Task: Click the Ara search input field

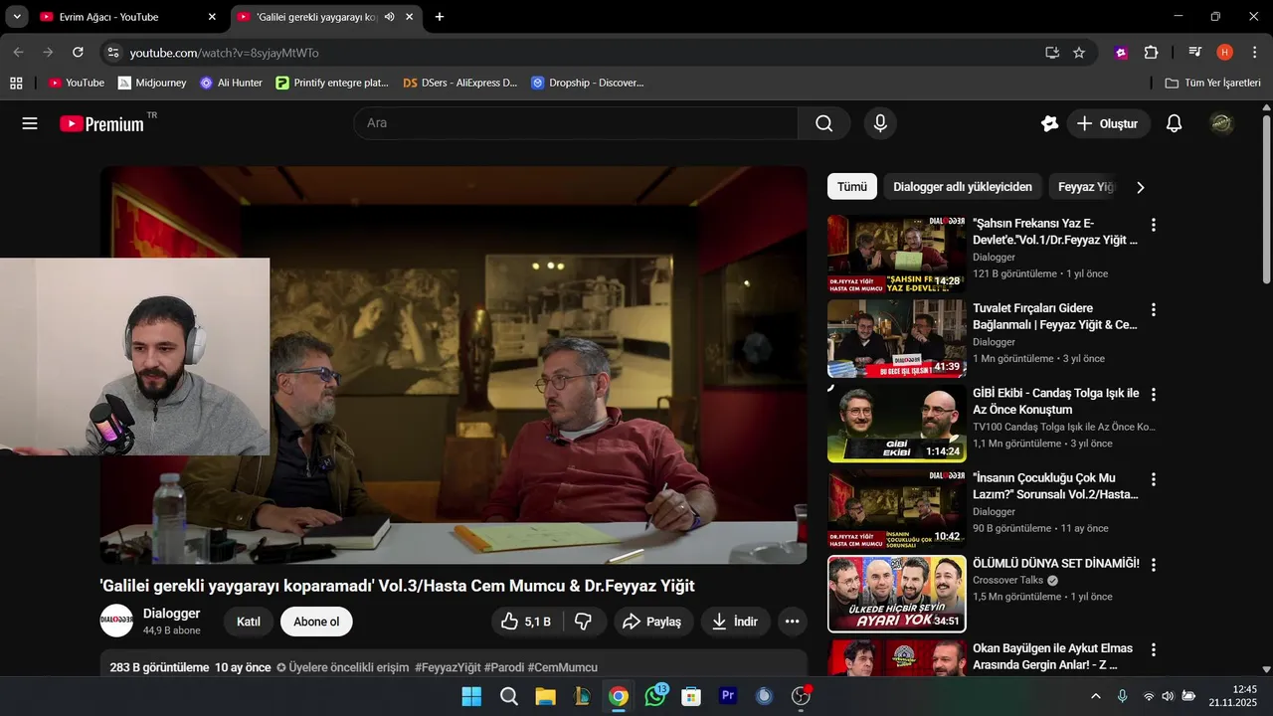Action: pos(576,123)
